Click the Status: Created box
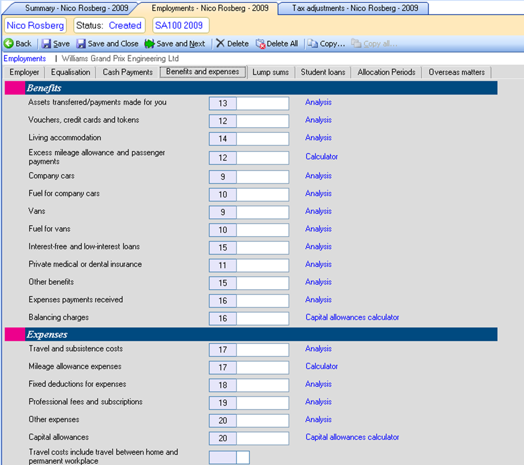Viewport: 524px width, 465px height. [x=109, y=25]
